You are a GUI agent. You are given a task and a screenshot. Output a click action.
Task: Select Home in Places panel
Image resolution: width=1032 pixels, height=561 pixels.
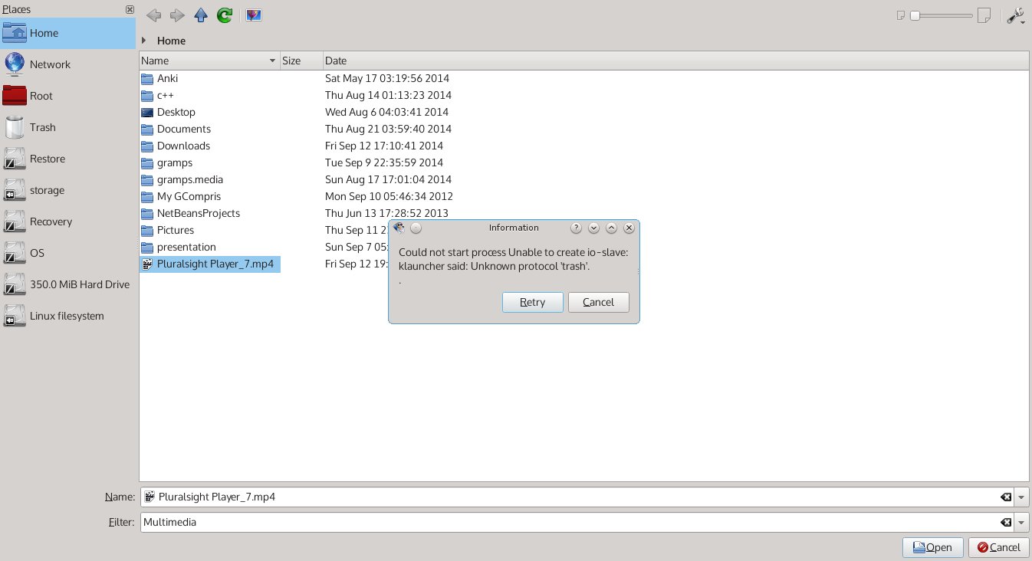67,33
